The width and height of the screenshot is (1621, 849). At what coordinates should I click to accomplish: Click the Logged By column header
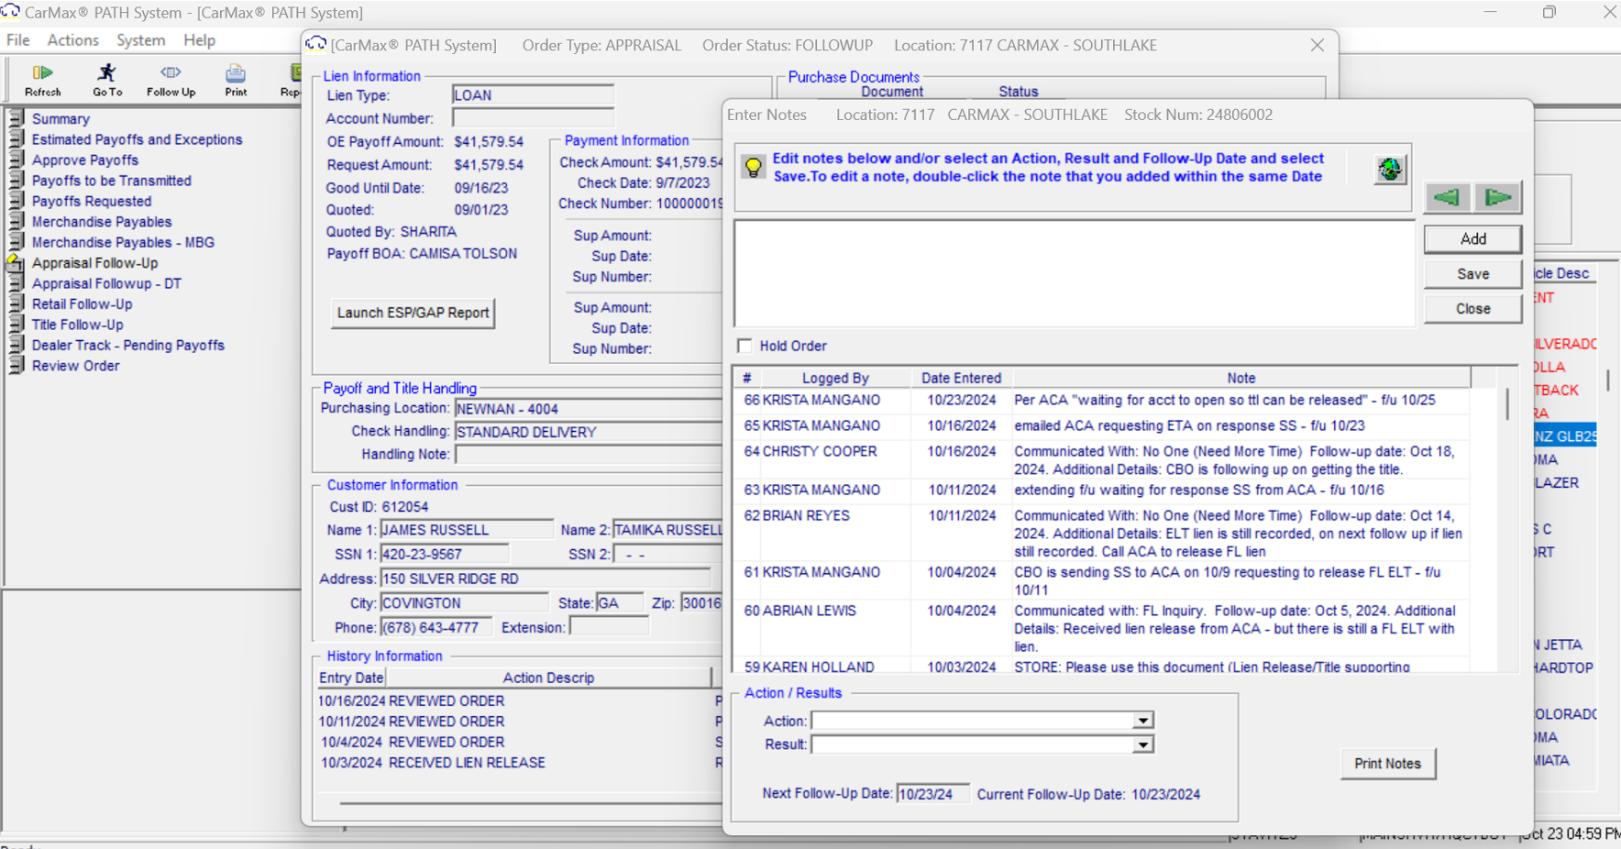click(x=835, y=378)
